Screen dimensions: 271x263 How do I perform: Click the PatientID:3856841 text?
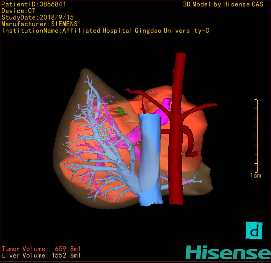[34, 4]
